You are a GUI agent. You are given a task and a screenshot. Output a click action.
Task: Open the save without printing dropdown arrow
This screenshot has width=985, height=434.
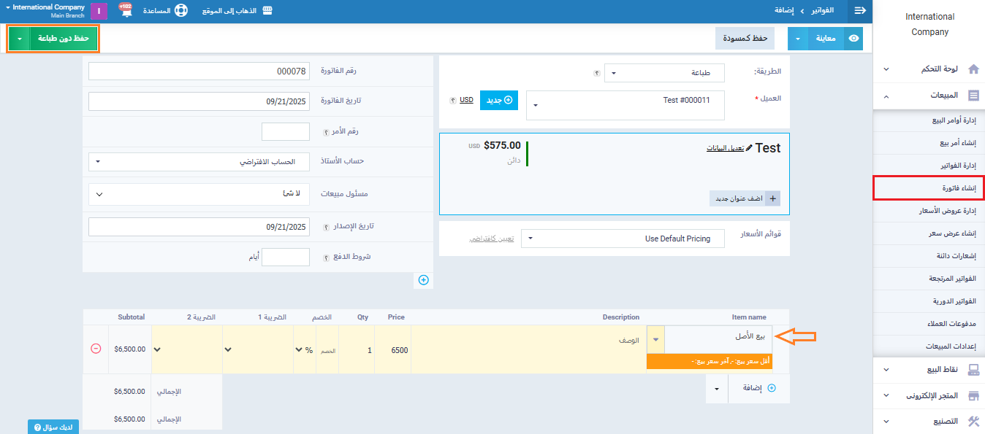(19, 38)
